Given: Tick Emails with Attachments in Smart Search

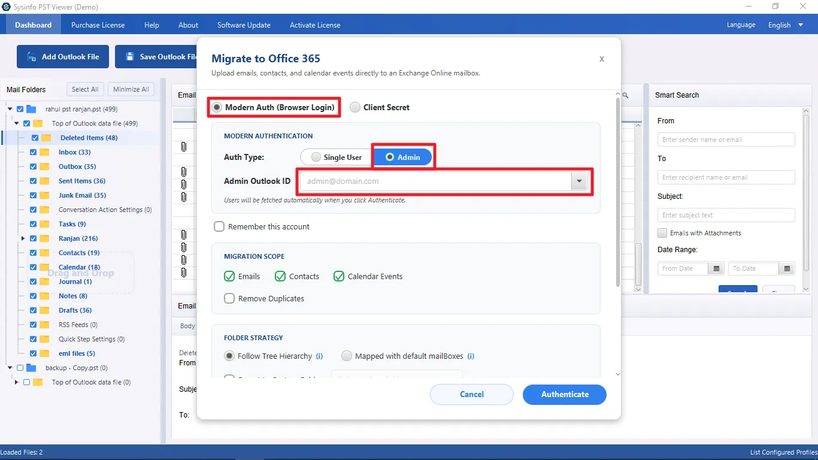Looking at the screenshot, I should 662,233.
